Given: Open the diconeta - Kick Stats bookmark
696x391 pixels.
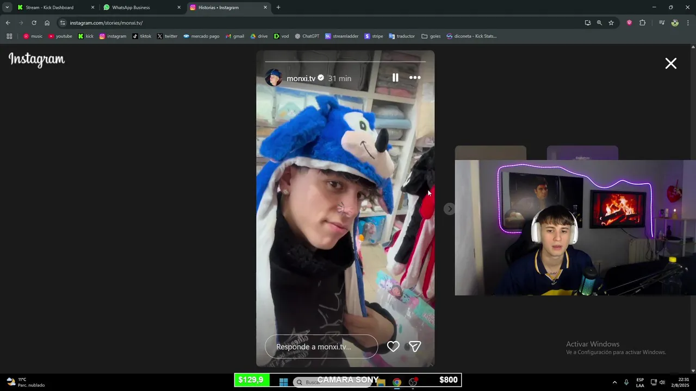Looking at the screenshot, I should pyautogui.click(x=471, y=36).
